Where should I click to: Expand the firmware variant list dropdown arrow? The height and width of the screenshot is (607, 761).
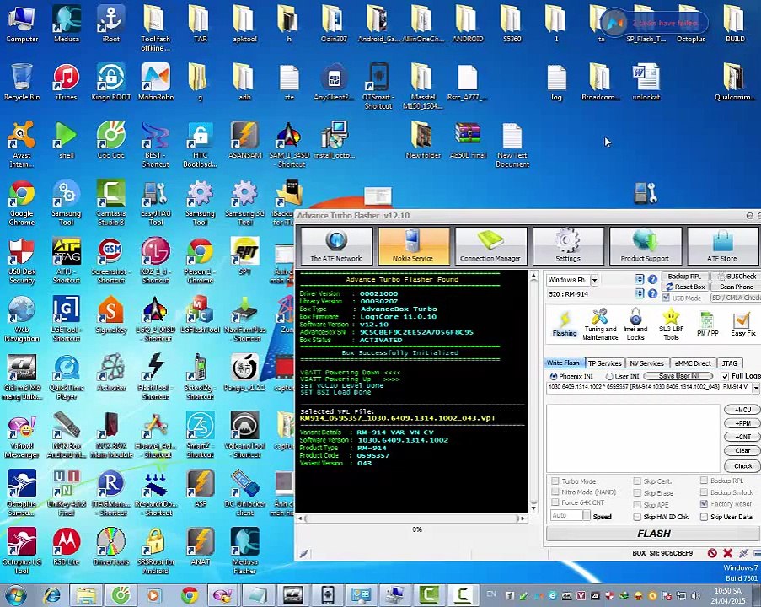(756, 388)
